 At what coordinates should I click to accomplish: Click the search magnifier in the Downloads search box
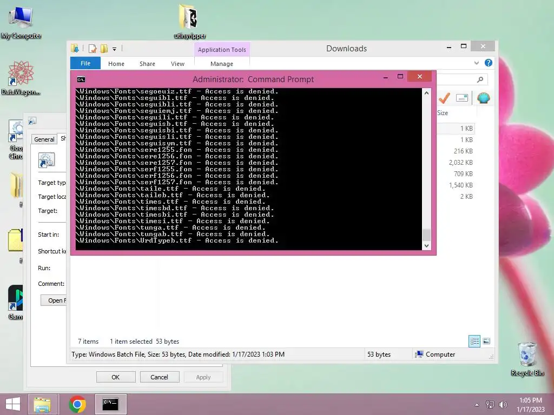pos(480,79)
